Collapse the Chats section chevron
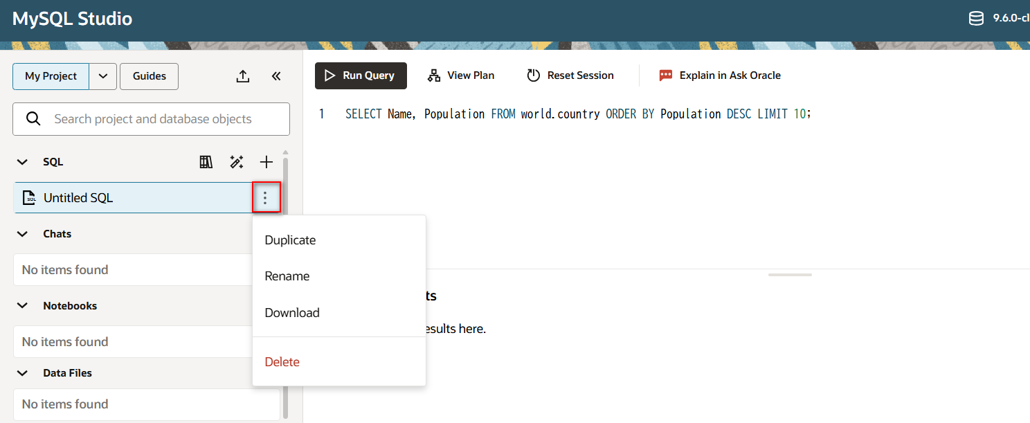The height and width of the screenshot is (423, 1030). coord(23,234)
